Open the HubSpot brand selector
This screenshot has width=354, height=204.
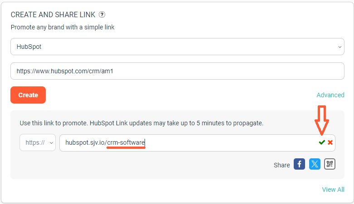(x=177, y=47)
